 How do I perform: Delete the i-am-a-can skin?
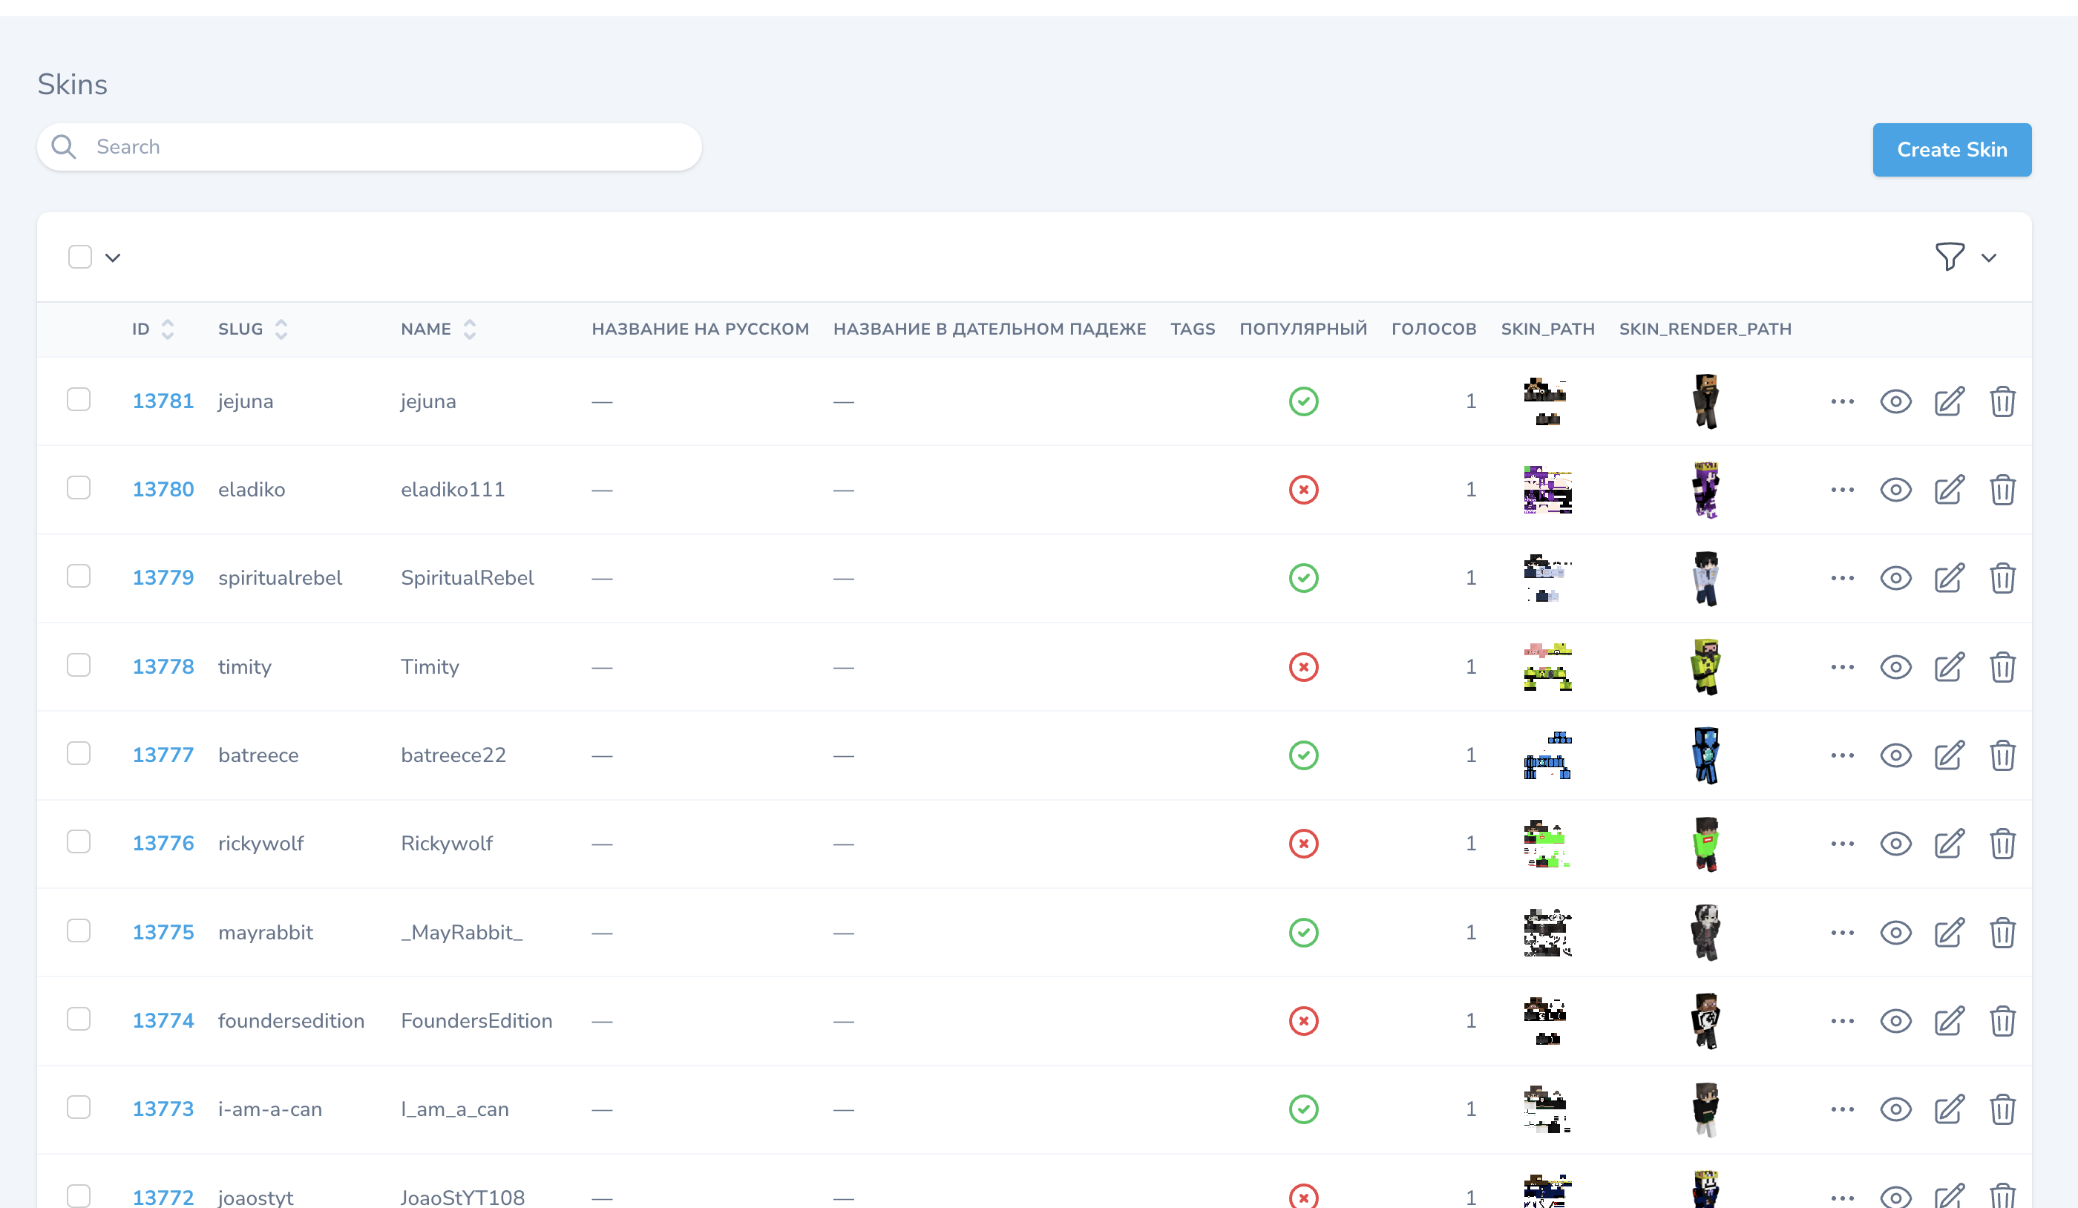pos(2002,1109)
